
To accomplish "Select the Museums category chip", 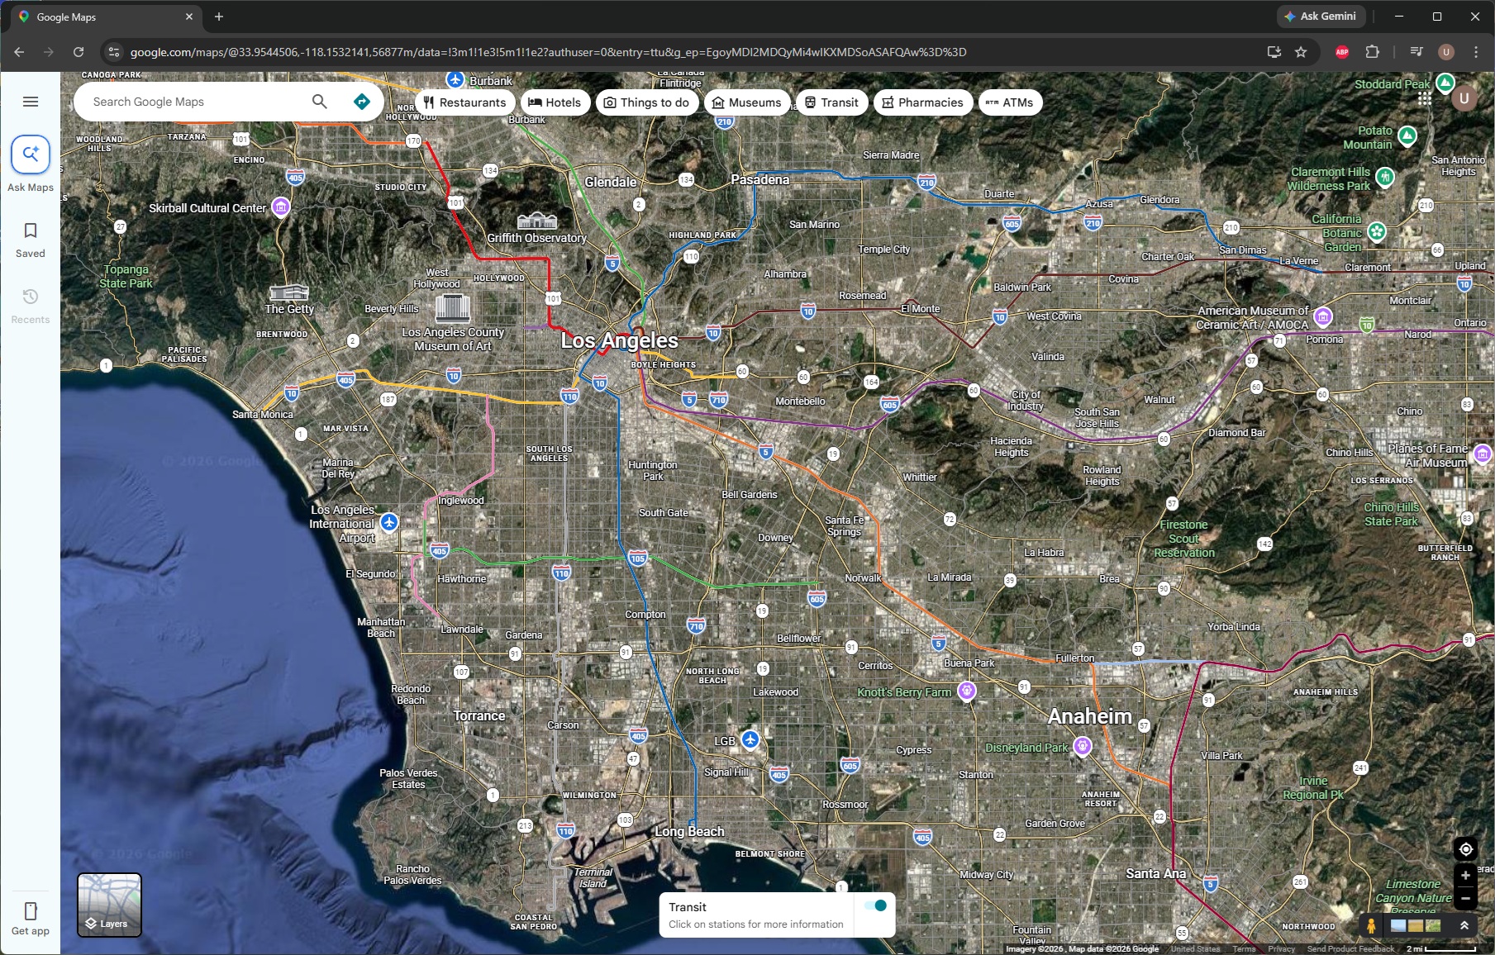I will click(747, 102).
